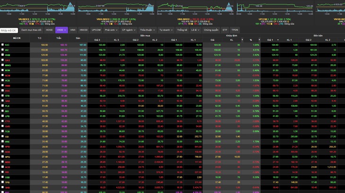The width and height of the screenshot is (345, 193).
Task: Click the % column header
Action: coord(250,40)
